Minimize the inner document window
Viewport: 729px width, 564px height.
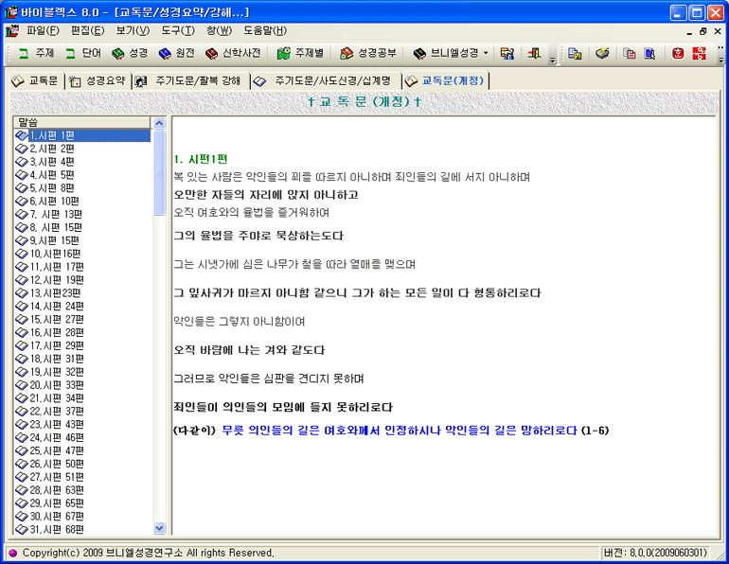tap(689, 31)
